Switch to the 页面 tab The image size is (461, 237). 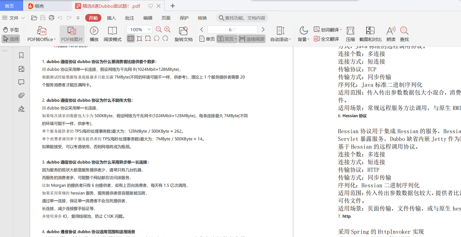(166, 18)
